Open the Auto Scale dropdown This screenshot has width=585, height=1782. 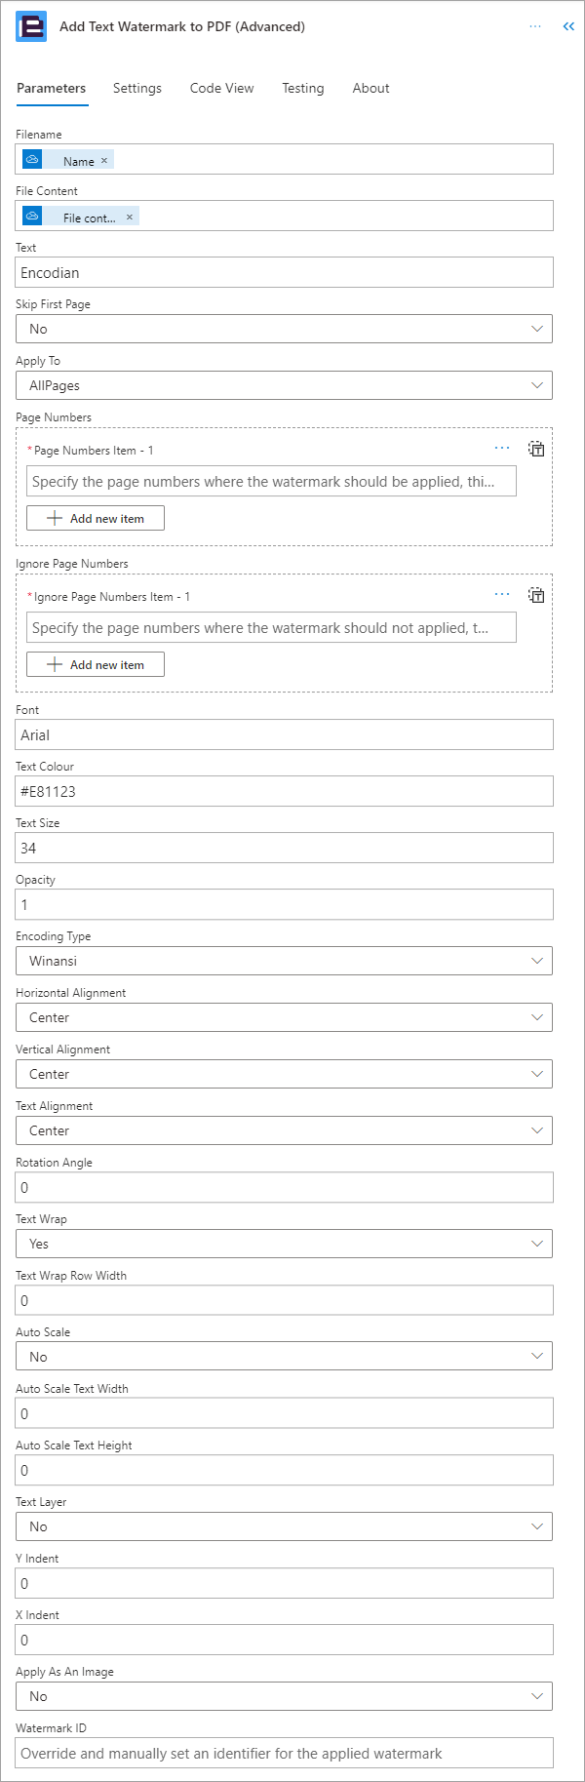285,1357
